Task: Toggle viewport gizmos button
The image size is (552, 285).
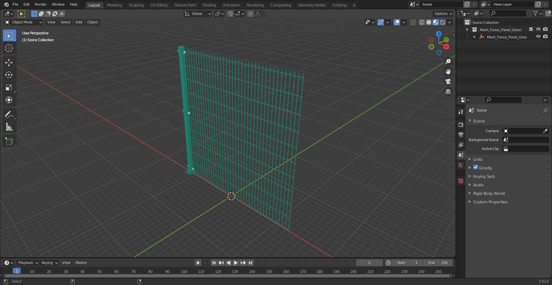Action: click(381, 22)
